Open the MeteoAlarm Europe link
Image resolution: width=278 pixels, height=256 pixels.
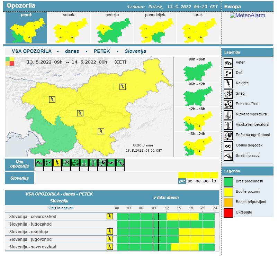247,16
